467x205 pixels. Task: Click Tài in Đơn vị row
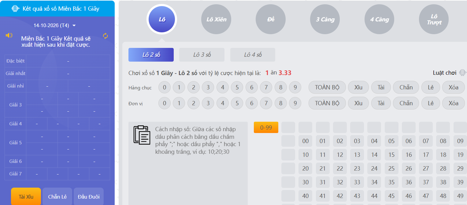point(381,103)
